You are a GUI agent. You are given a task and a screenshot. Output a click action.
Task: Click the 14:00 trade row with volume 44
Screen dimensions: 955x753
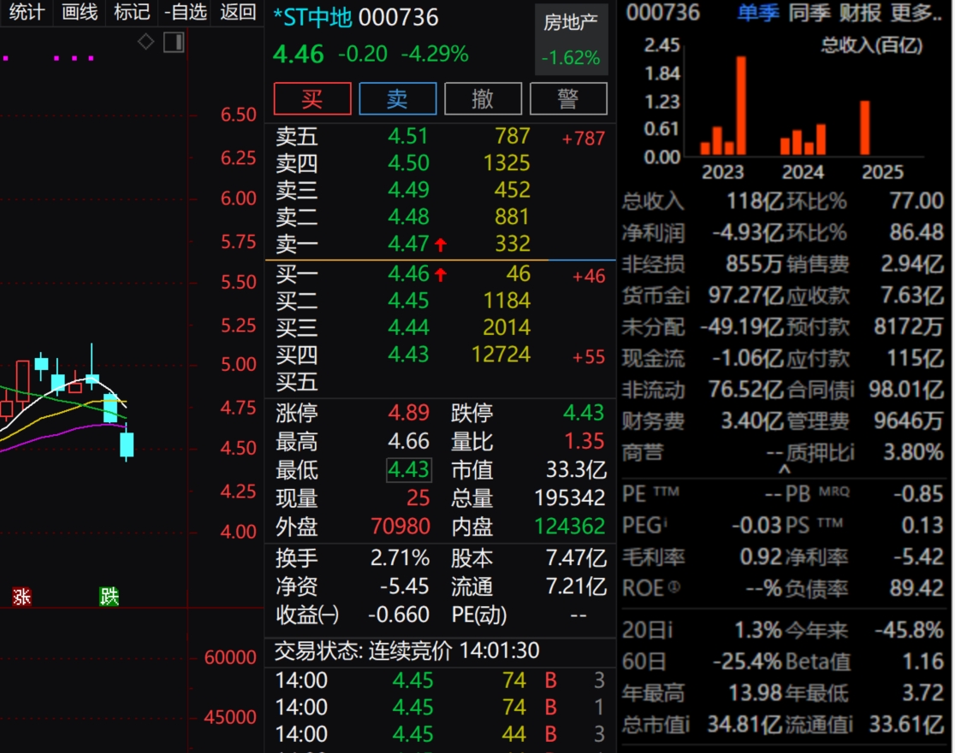point(441,733)
